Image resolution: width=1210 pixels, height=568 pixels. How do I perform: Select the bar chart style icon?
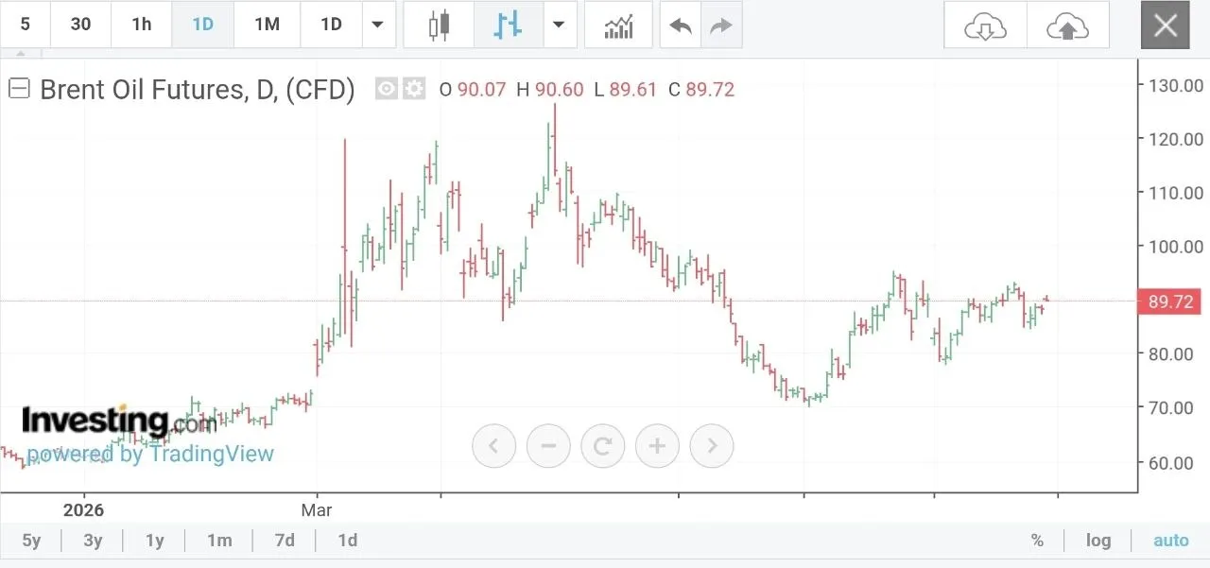point(508,25)
